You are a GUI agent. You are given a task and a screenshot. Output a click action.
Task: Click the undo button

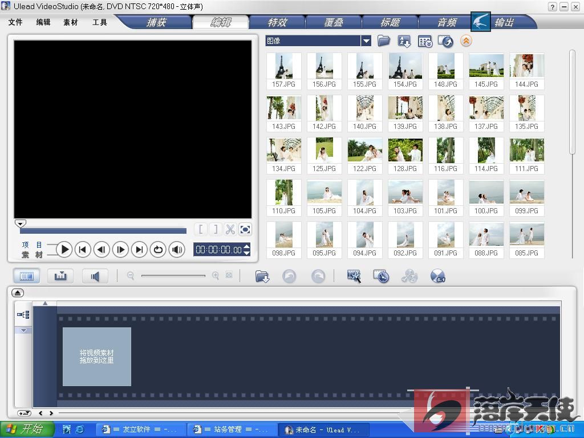[289, 277]
